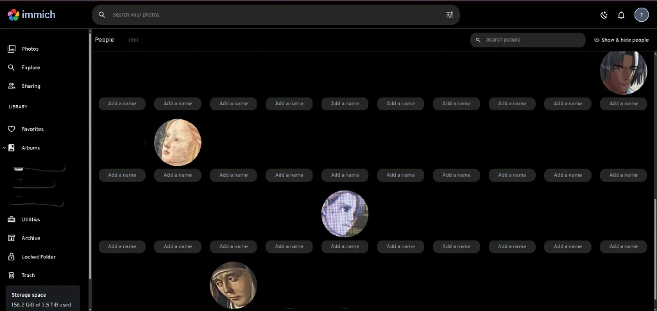The image size is (657, 311).
Task: Open the Sharing icon in sidebar
Action: point(12,86)
